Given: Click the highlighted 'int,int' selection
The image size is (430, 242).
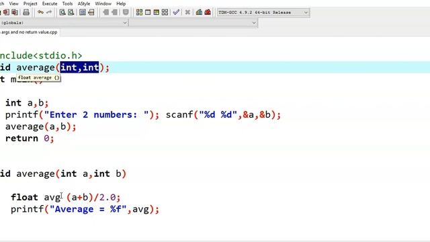Looking at the screenshot, I should point(79,67).
